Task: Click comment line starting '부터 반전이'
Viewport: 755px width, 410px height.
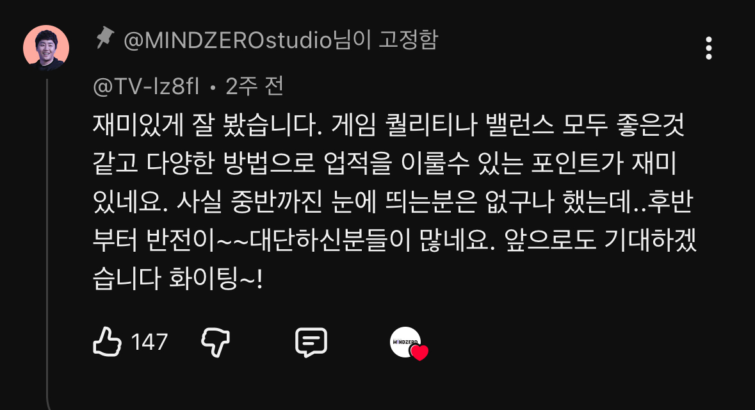Action: tap(394, 240)
